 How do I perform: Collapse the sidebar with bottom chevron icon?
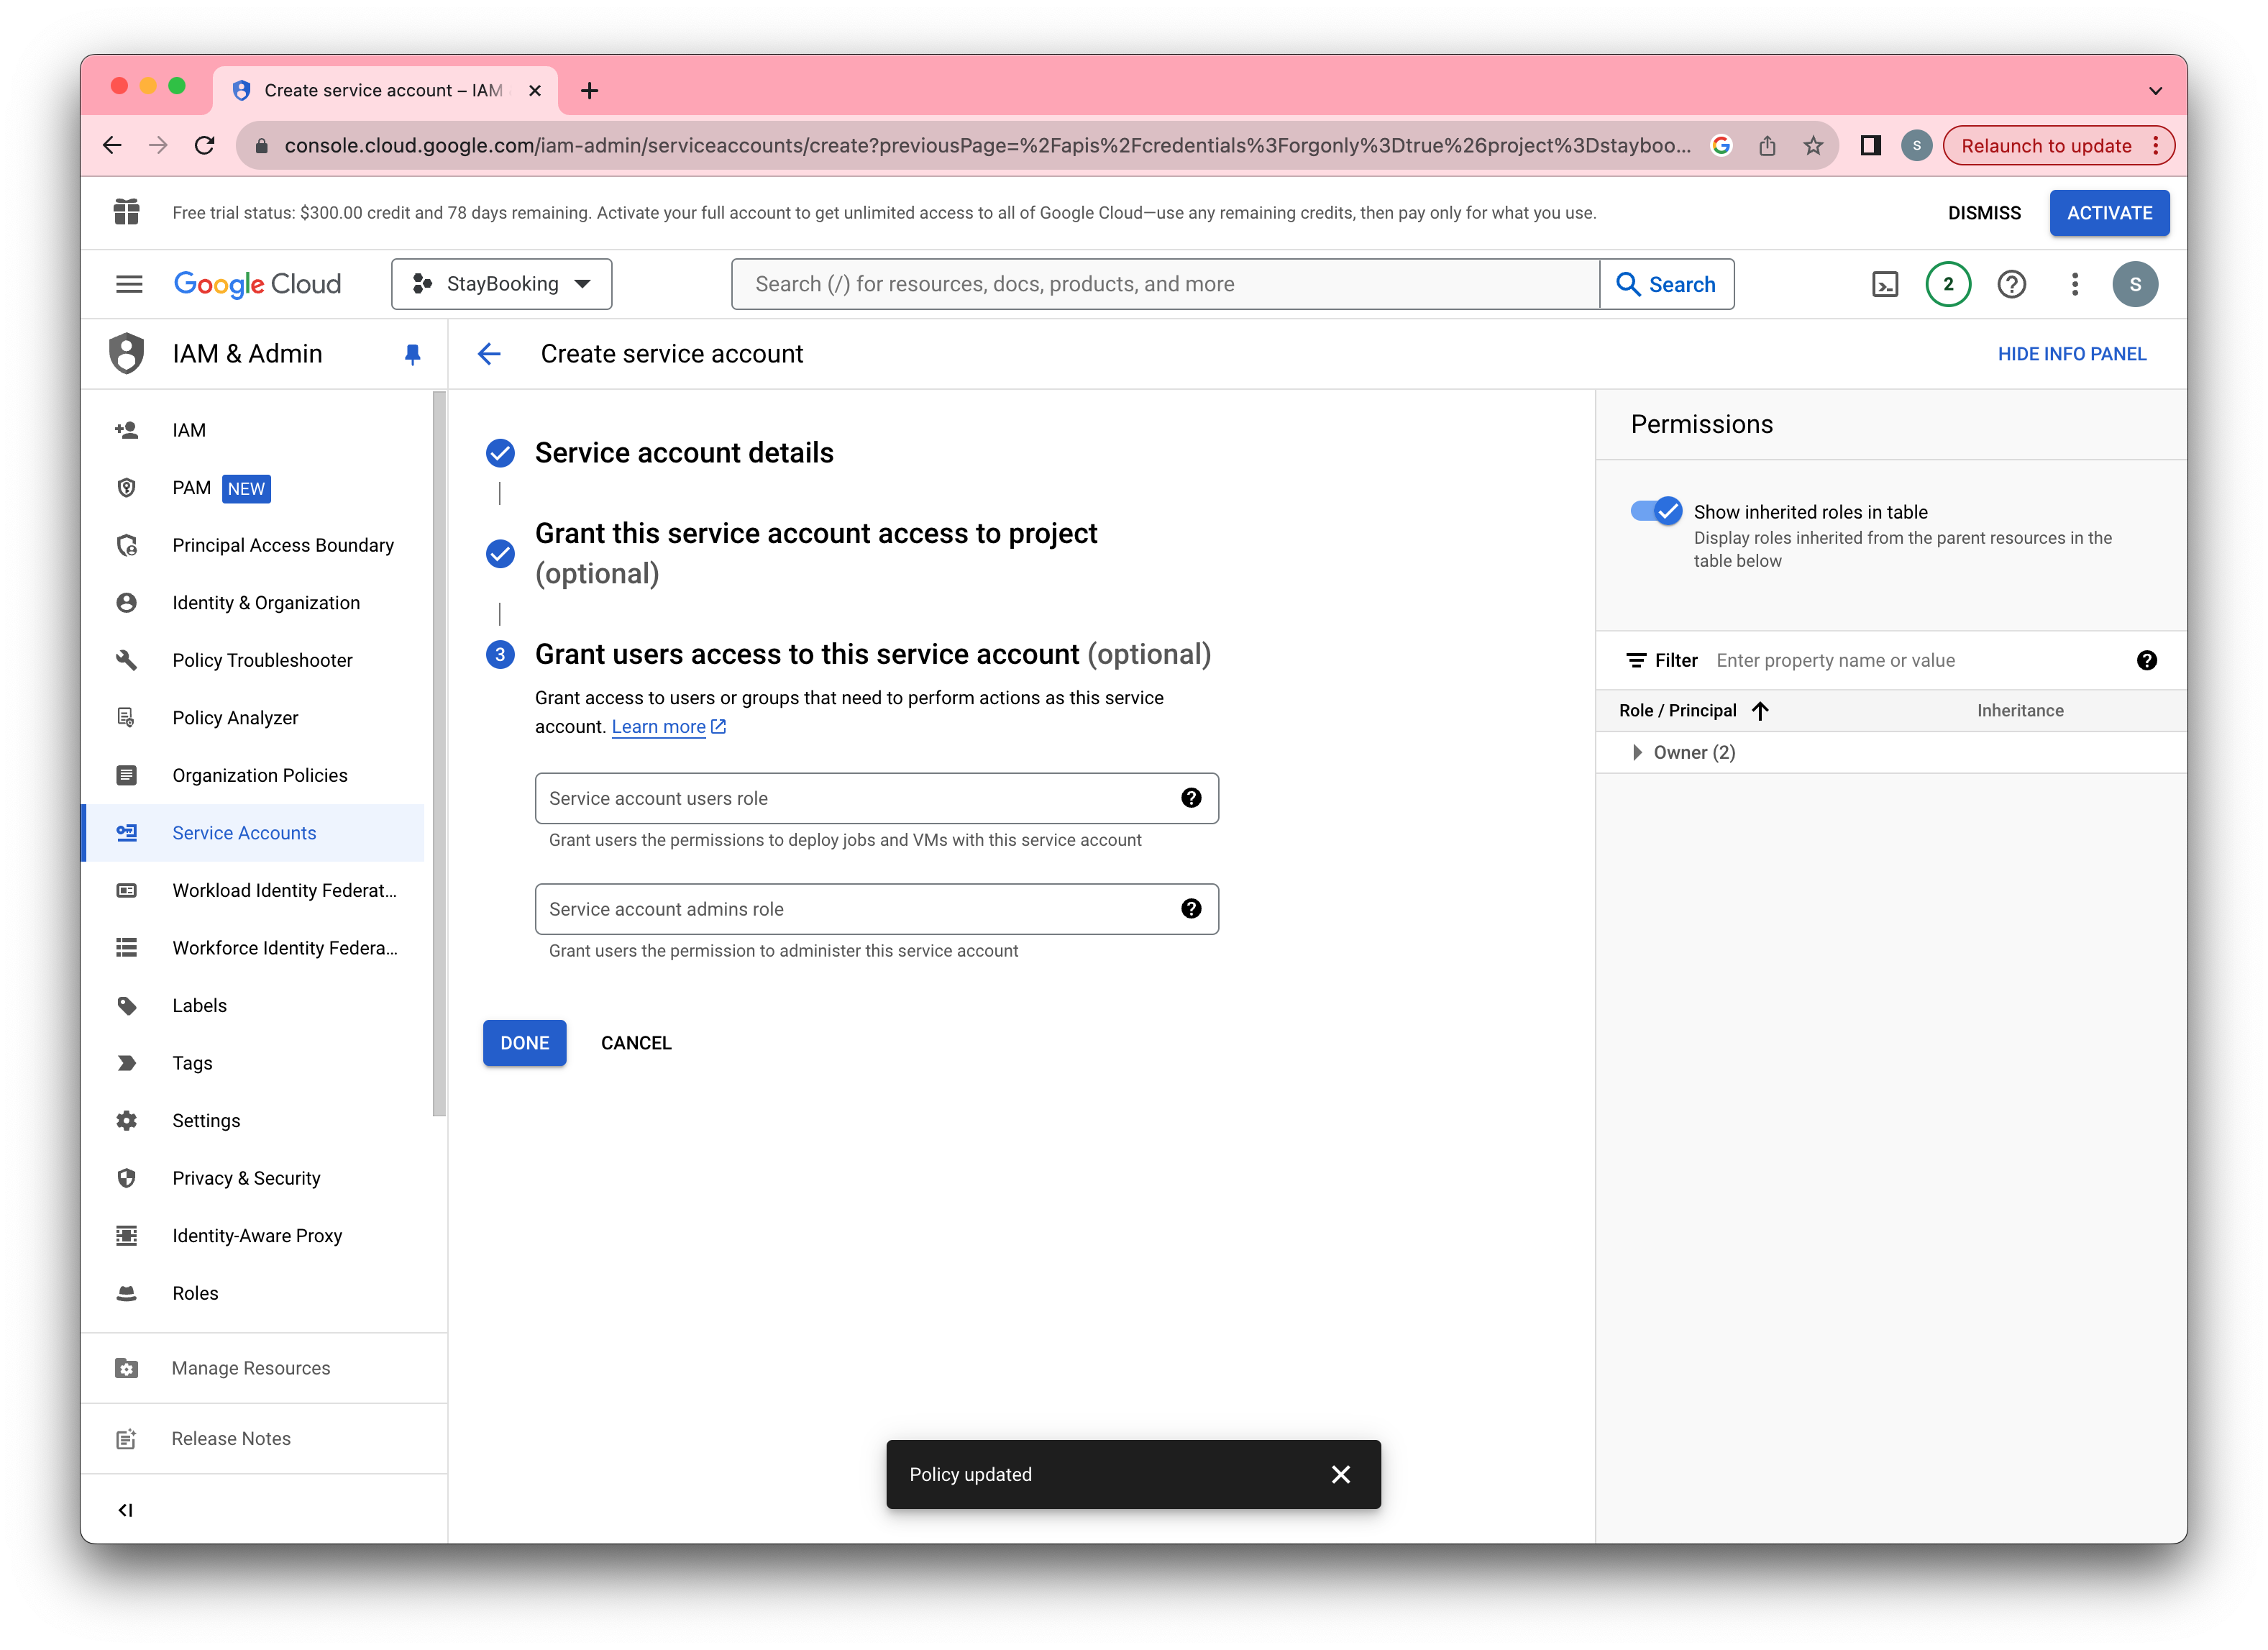[126, 1509]
